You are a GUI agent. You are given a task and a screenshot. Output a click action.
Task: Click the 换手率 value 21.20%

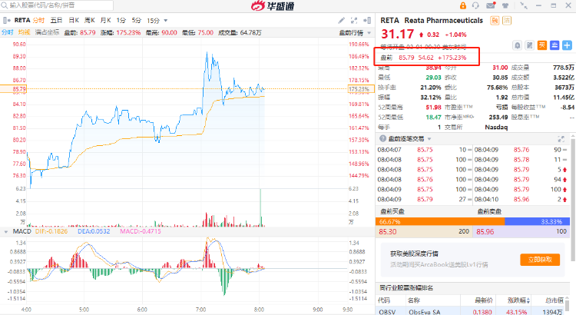click(x=431, y=88)
